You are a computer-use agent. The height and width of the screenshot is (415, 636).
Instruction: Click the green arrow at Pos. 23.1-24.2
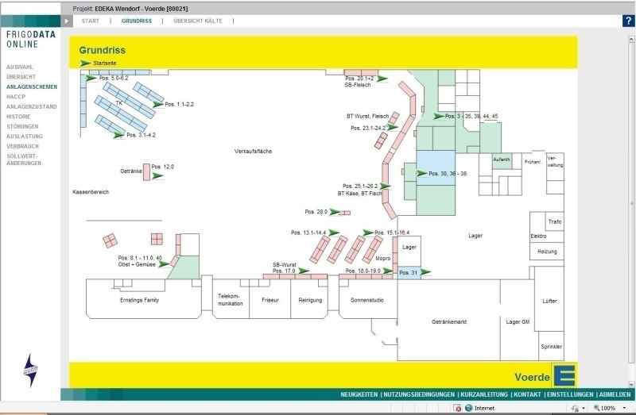click(x=392, y=127)
